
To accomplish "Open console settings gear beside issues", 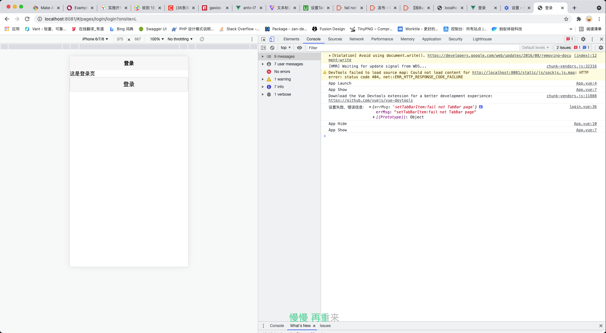I will point(601,48).
